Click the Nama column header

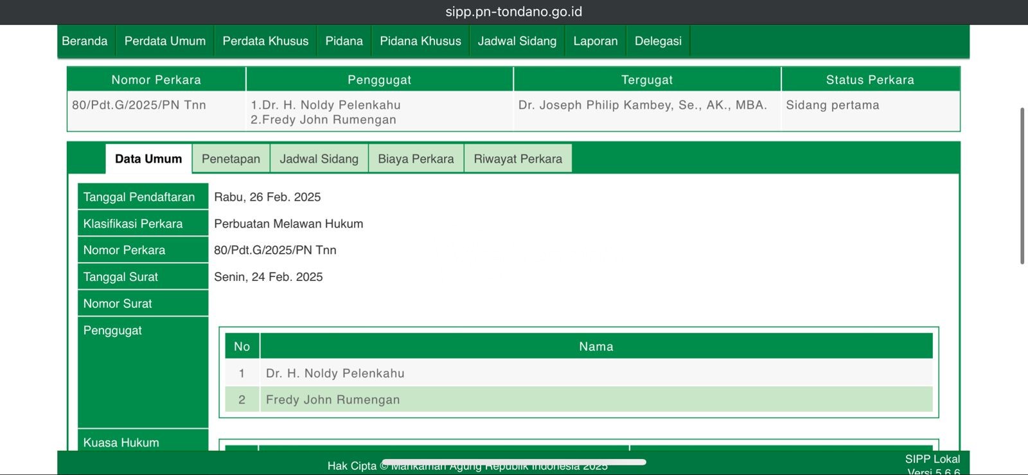[596, 346]
